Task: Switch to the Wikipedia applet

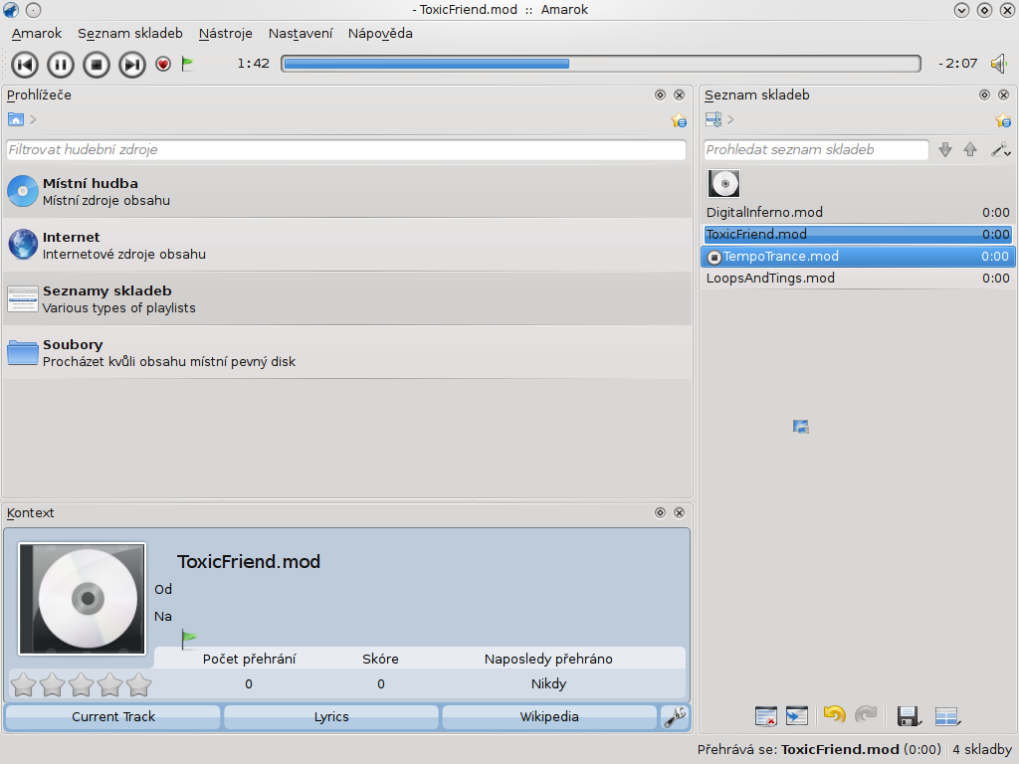Action: [549, 716]
